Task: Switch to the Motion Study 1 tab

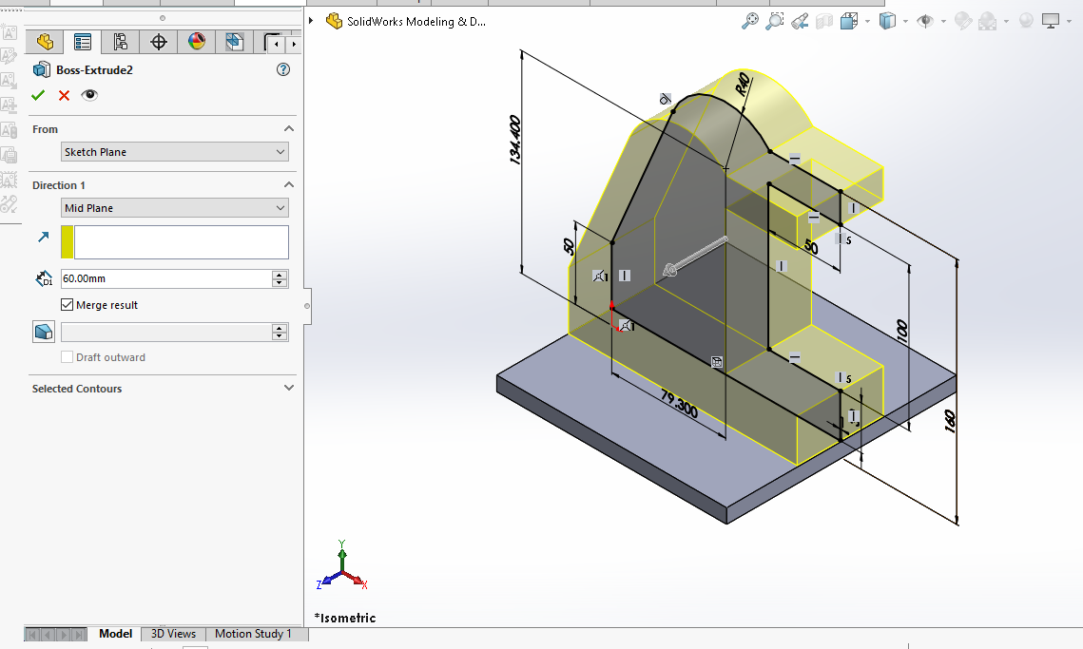Action: [253, 634]
